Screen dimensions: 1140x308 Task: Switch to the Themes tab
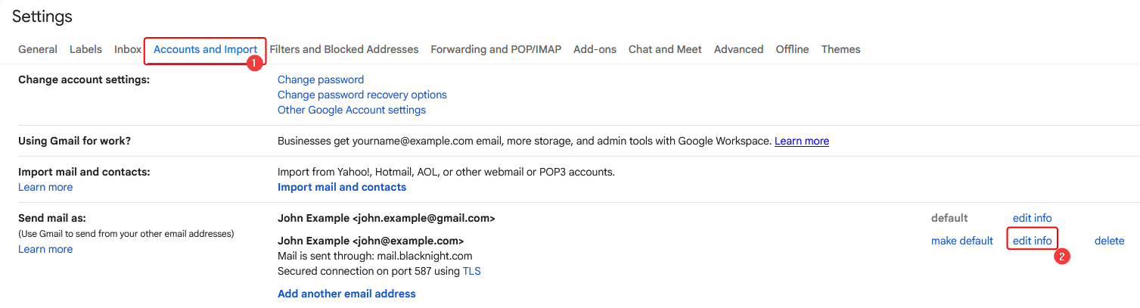841,49
